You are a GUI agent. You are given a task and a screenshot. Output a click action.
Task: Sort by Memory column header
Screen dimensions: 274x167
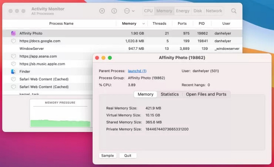pos(129,24)
